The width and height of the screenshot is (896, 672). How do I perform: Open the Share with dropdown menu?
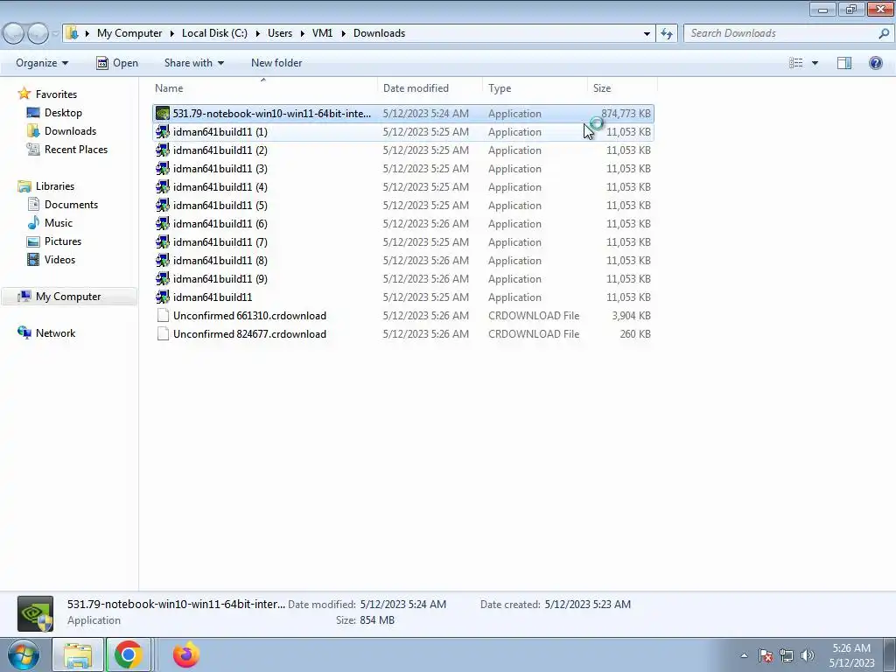pyautogui.click(x=193, y=63)
